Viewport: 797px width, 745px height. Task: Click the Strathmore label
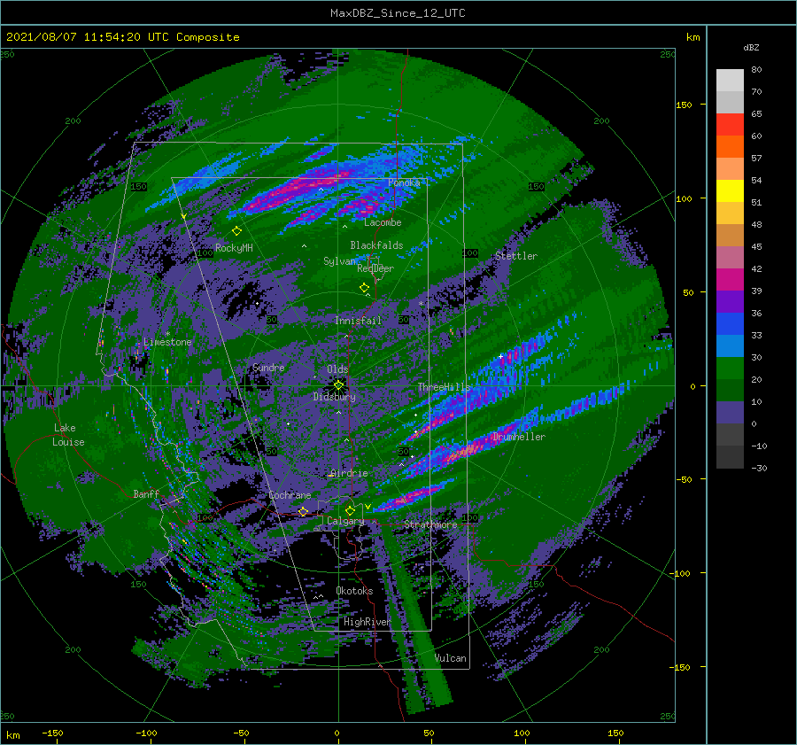(430, 524)
